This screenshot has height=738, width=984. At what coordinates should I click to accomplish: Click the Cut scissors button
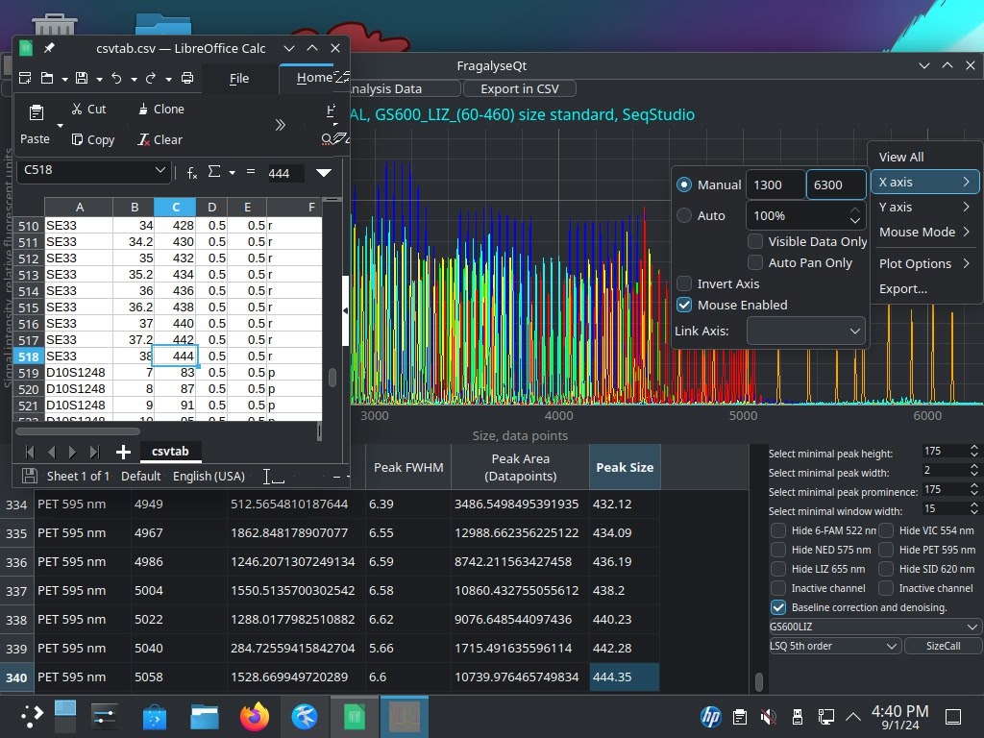pos(88,110)
